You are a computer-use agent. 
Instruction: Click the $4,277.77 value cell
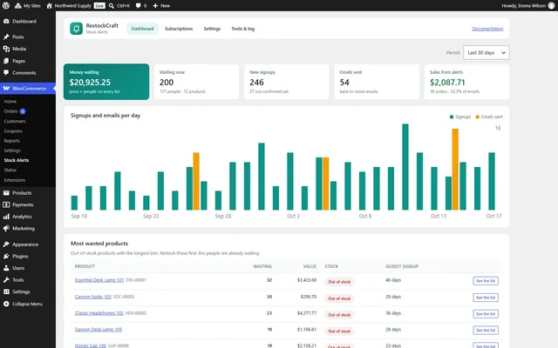[307, 313]
